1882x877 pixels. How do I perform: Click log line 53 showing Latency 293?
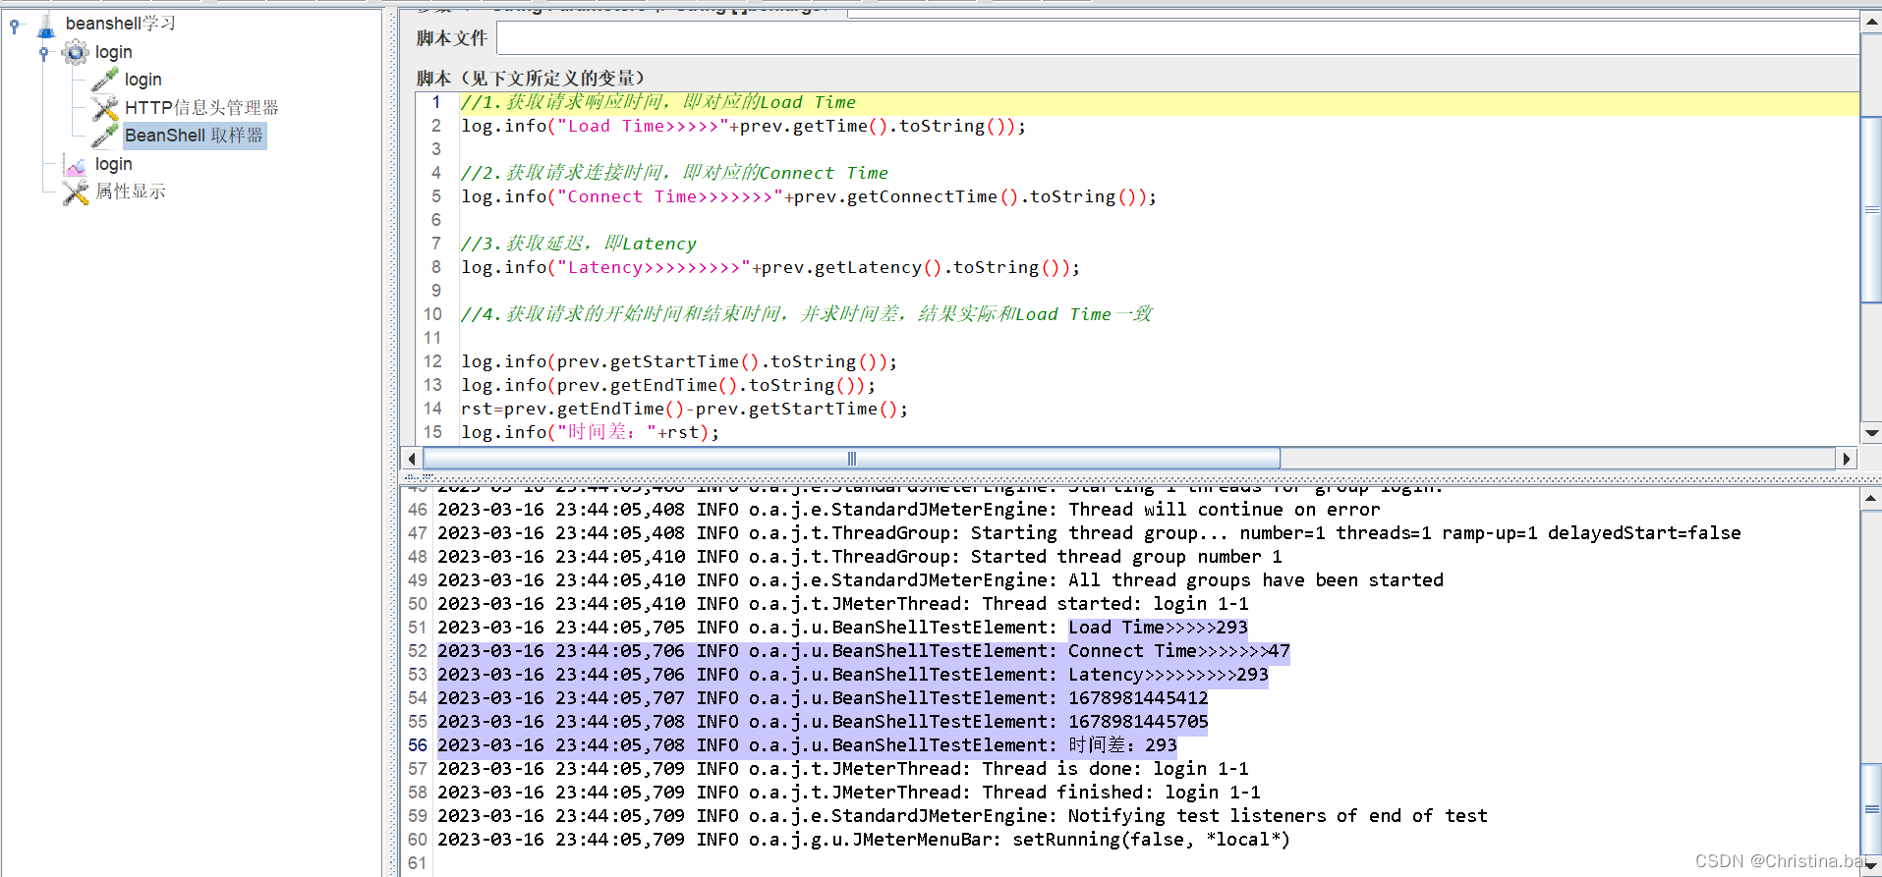(853, 675)
